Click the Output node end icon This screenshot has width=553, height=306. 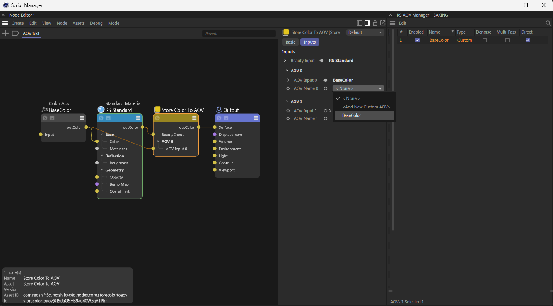(x=219, y=110)
